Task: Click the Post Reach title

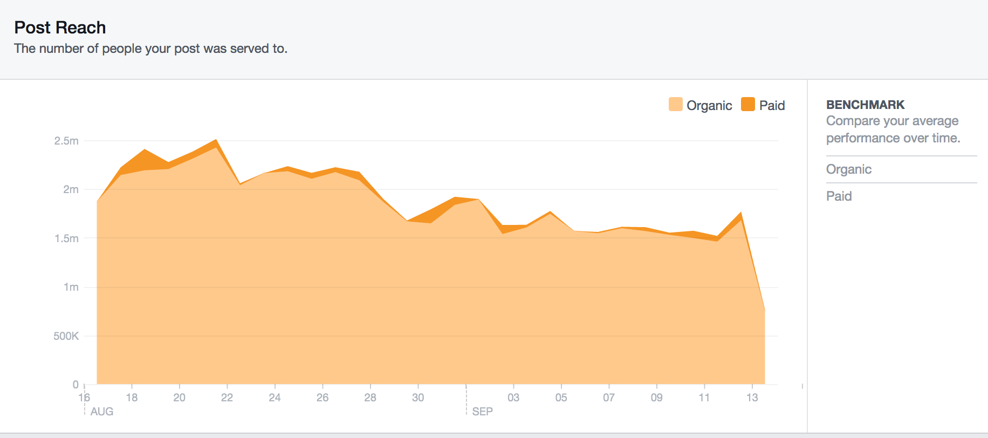Action: (x=60, y=28)
